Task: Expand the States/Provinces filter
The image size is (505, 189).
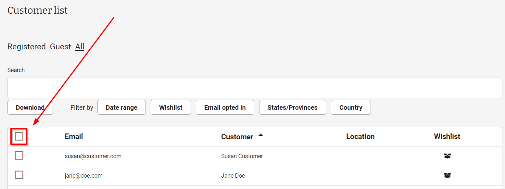Action: pyautogui.click(x=292, y=107)
